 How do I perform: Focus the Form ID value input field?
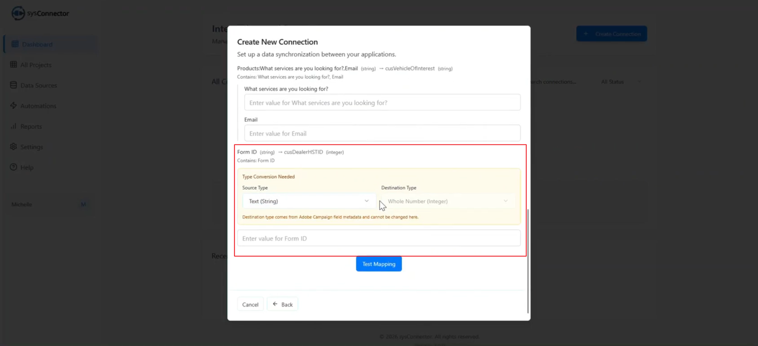point(378,238)
